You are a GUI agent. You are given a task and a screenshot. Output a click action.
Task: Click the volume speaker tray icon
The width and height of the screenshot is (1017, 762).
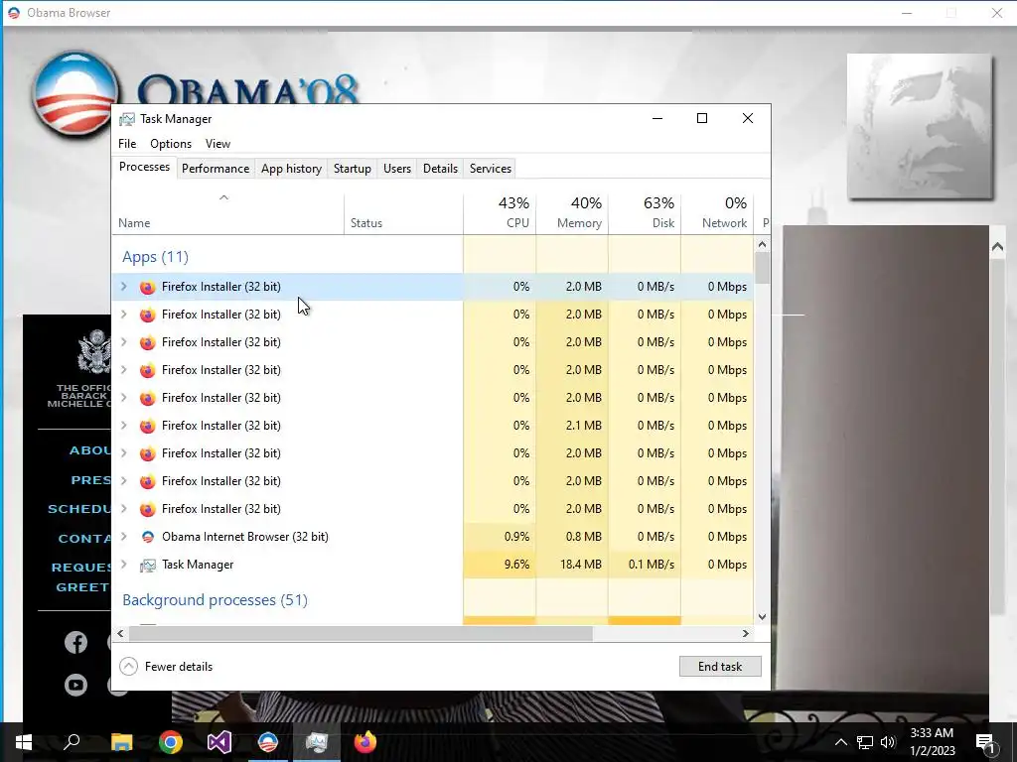(888, 742)
